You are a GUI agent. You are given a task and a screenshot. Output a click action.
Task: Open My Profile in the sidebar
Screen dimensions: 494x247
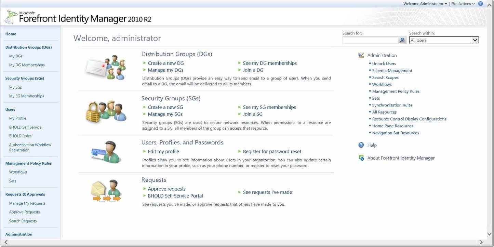(x=18, y=118)
